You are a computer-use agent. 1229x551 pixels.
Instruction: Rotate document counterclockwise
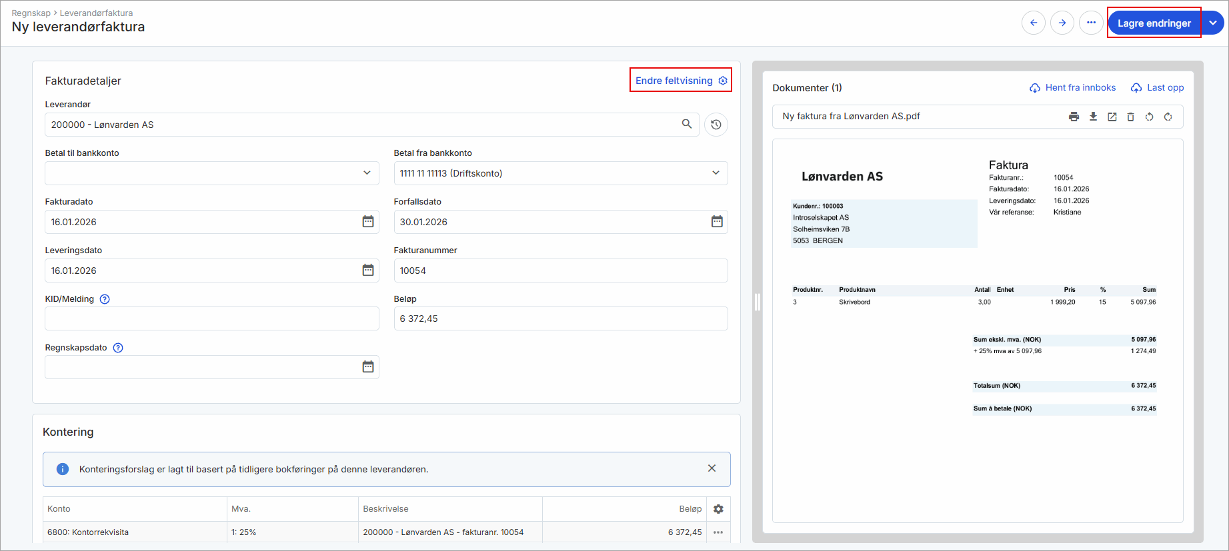[1149, 117]
